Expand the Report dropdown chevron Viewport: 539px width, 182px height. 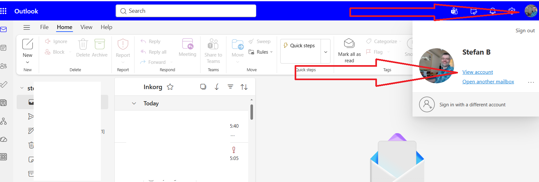click(x=123, y=62)
